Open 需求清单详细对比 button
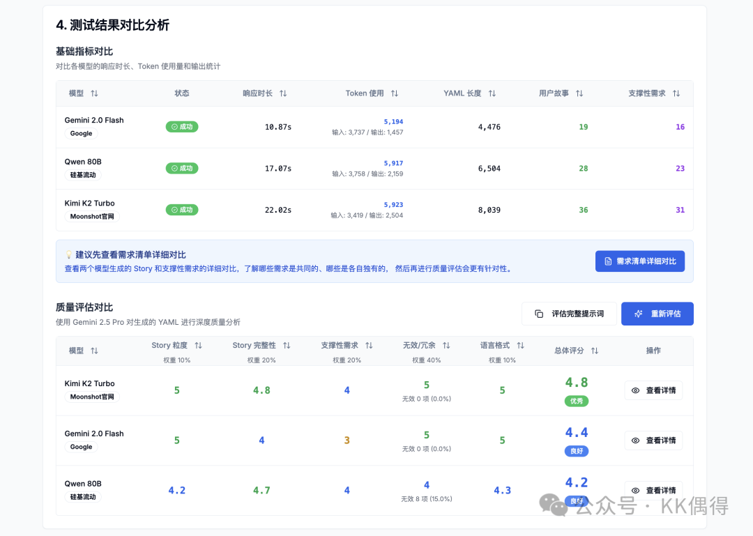753x536 pixels. point(640,261)
